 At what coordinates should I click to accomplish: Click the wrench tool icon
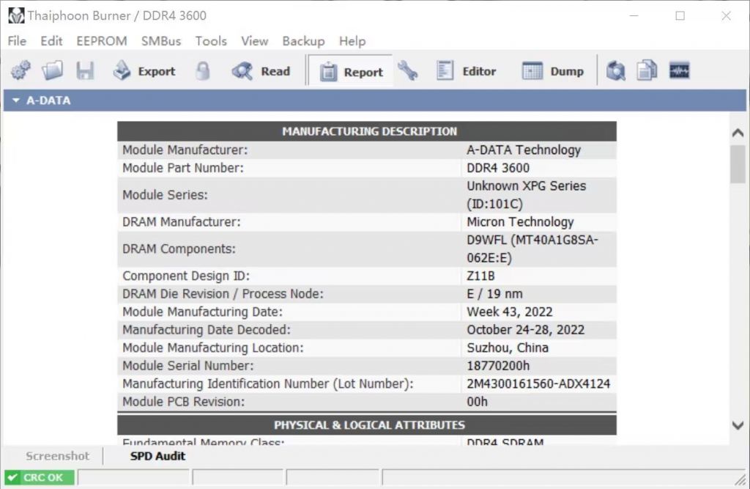pos(407,71)
